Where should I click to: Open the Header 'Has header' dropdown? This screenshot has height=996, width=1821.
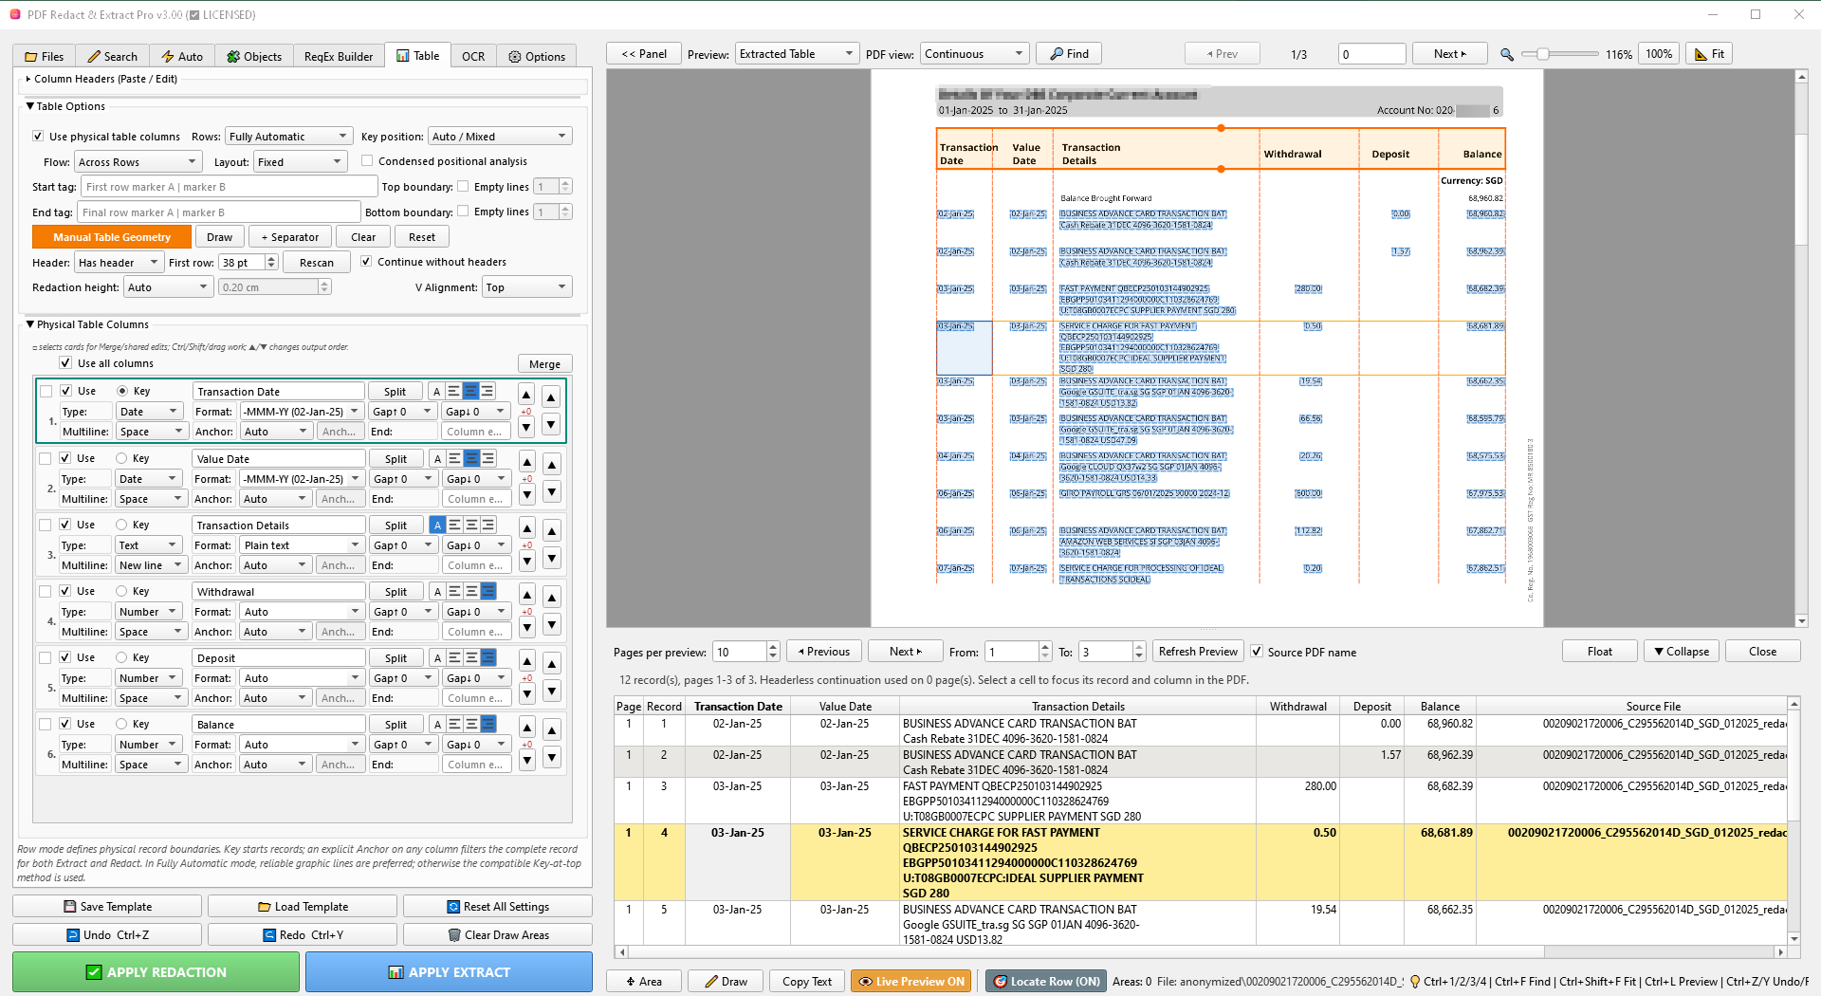pyautogui.click(x=119, y=263)
